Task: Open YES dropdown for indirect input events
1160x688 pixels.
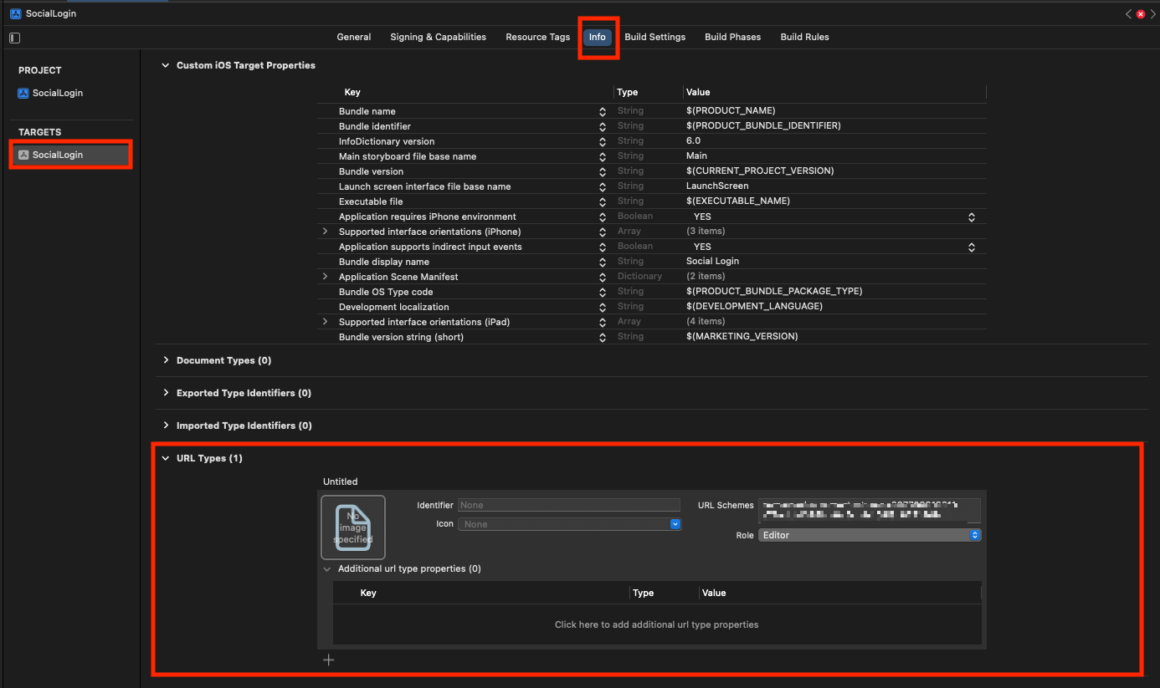Action: click(x=972, y=247)
